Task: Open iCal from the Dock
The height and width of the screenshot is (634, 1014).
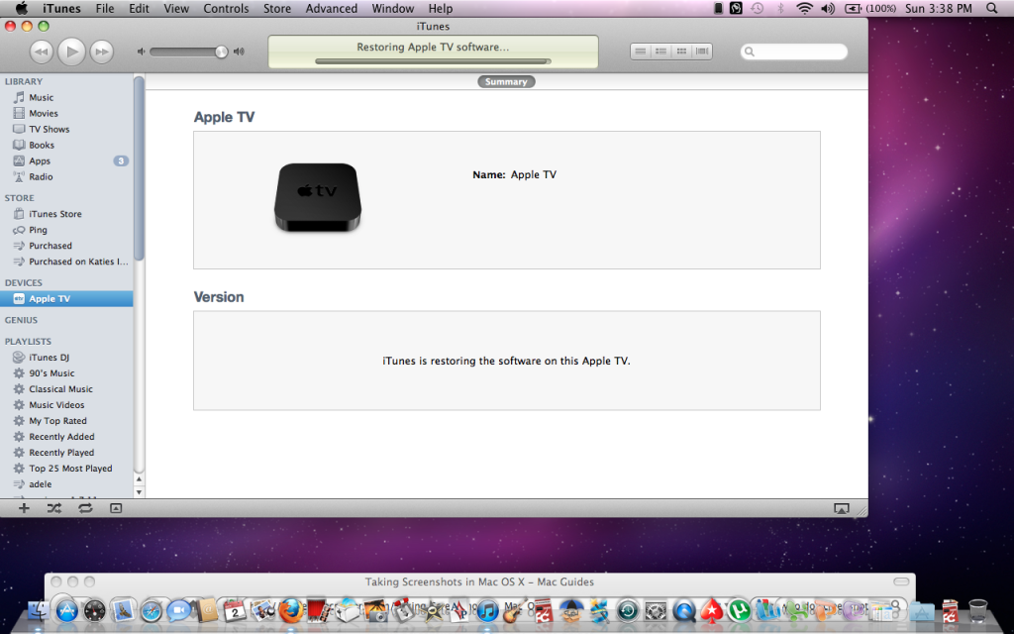Action: (235, 610)
